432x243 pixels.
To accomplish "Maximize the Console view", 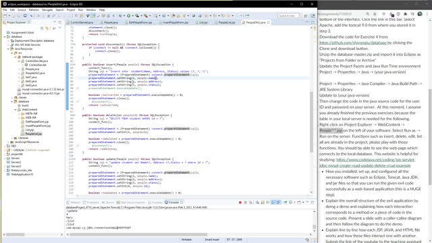I will [x=313, y=202].
